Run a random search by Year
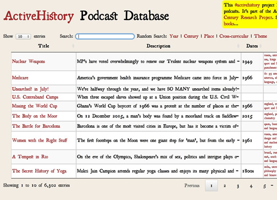Viewport: 277px width, 200px height. 174,36
